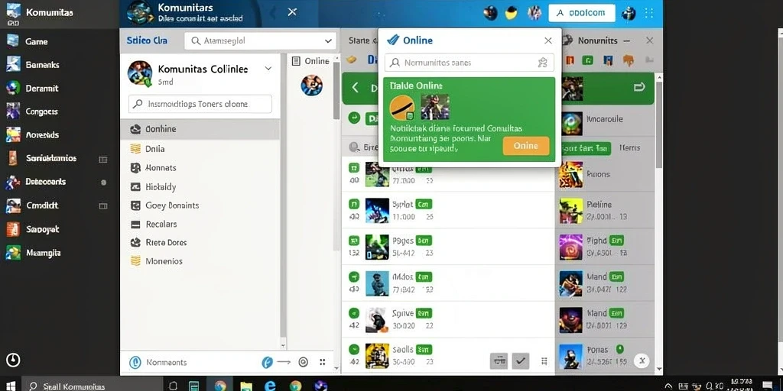Click the Deramit globe icon in the sidebar
Screen dimensions: 783x391
(x=12, y=89)
